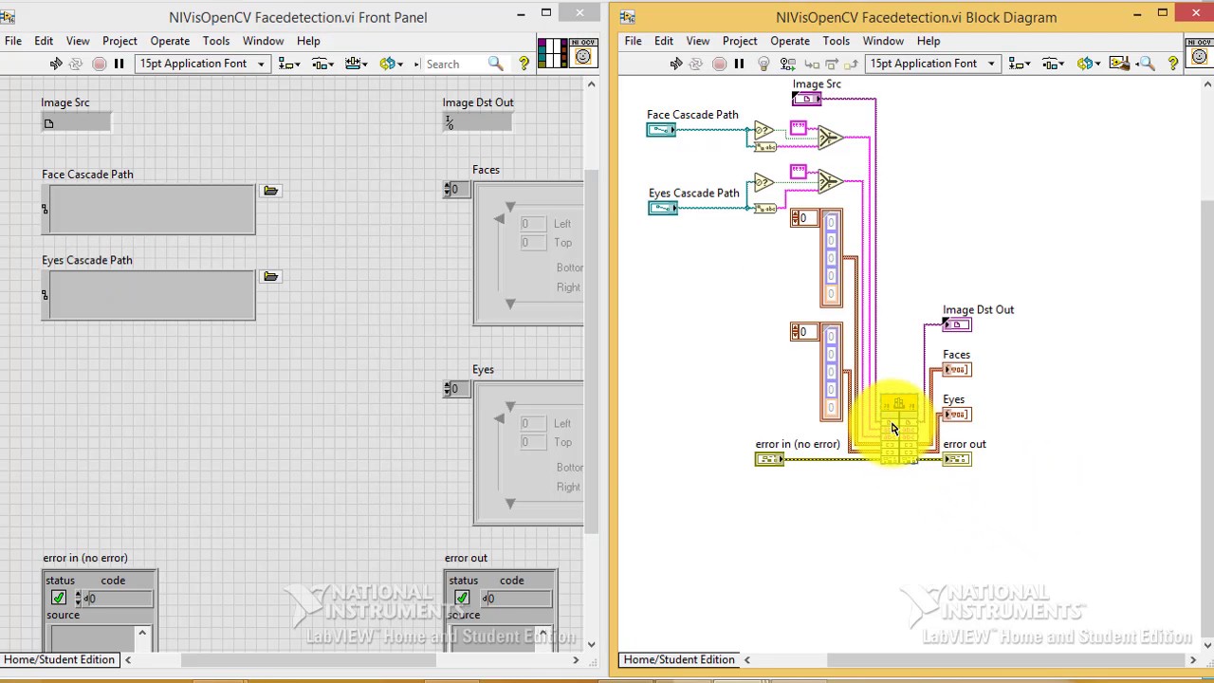Open Block Diagram Application Font dropdown
This screenshot has width=1214, height=683.
pos(933,64)
